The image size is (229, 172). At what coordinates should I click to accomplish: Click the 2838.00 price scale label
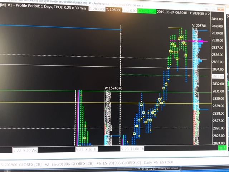click(217, 40)
